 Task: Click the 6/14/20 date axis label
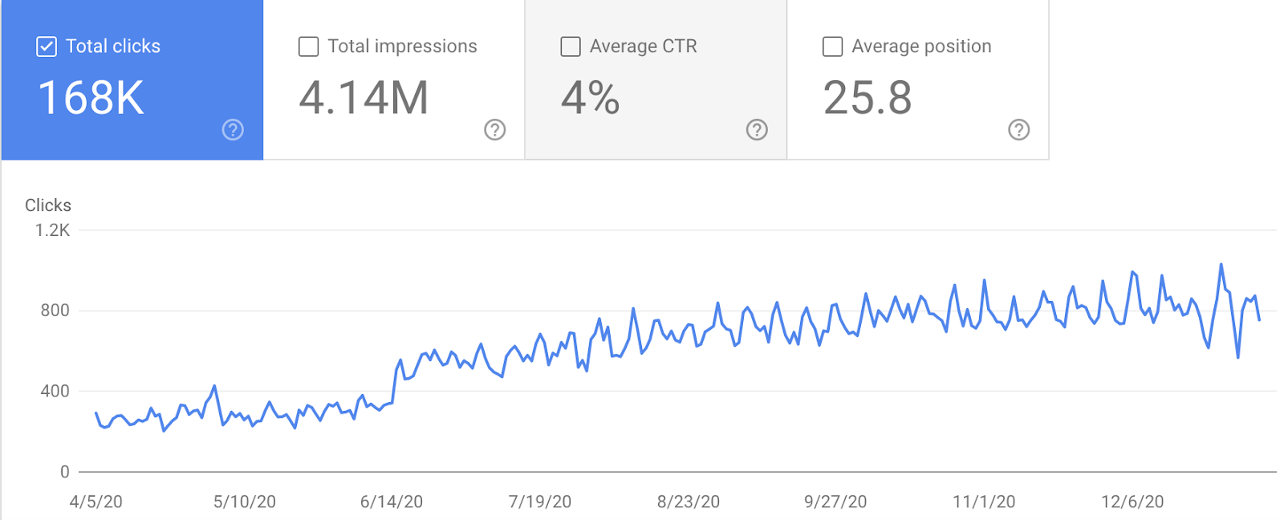(392, 502)
